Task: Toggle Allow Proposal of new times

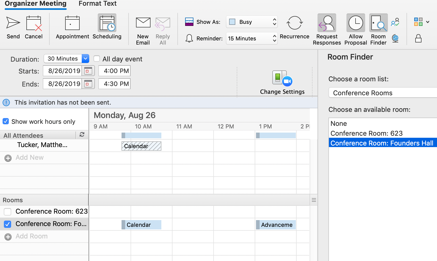Action: tap(356, 30)
